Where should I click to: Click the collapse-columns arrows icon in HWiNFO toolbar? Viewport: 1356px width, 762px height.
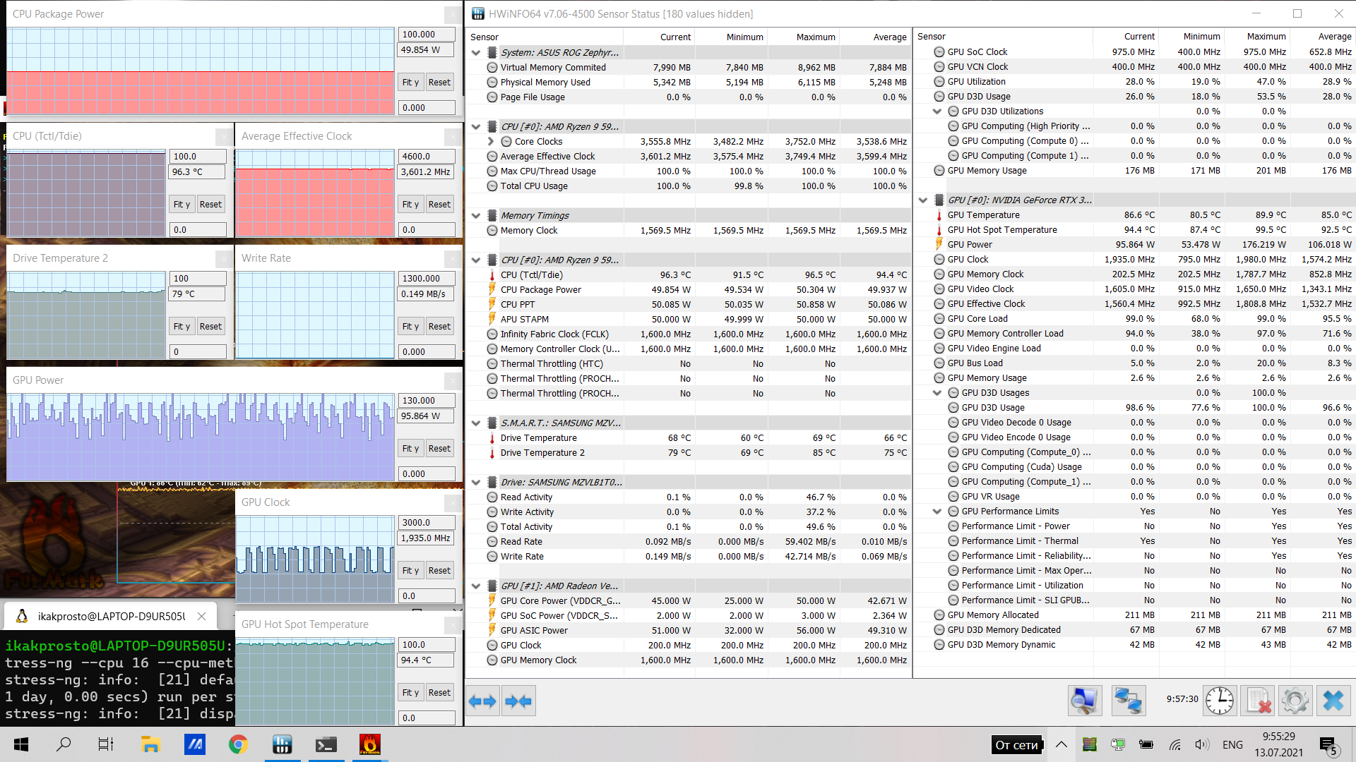pos(518,701)
